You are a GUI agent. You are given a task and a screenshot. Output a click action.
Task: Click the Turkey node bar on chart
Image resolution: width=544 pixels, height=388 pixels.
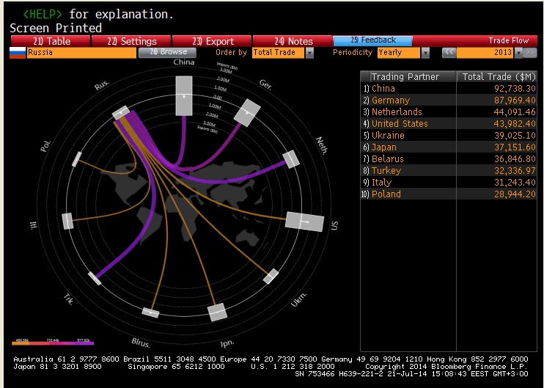click(x=95, y=278)
